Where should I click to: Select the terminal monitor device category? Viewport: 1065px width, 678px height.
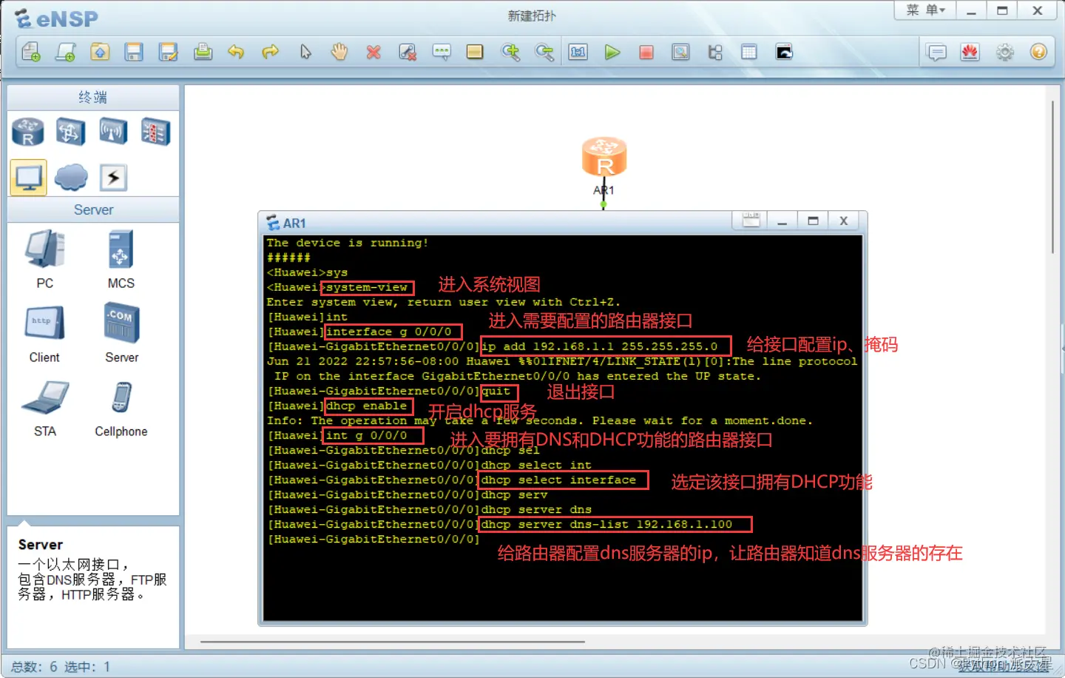click(x=28, y=178)
